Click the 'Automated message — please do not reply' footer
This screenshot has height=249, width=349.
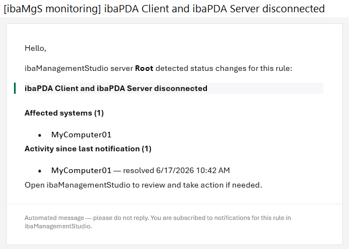(x=158, y=222)
